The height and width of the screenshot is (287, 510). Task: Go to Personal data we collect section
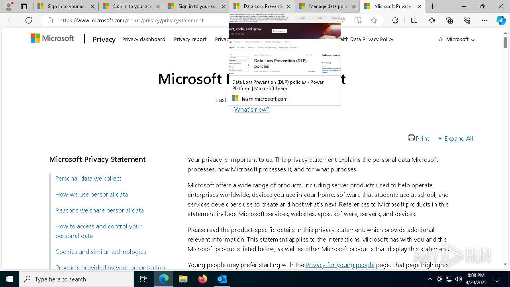pos(88,178)
